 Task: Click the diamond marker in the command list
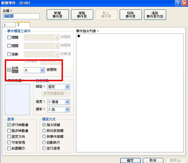79,36
